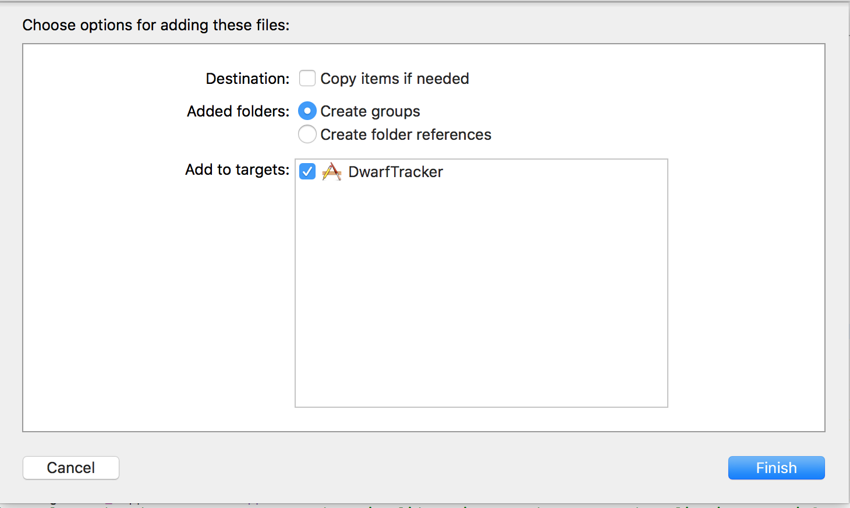Click the Finish button
This screenshot has width=850, height=508.
point(776,468)
